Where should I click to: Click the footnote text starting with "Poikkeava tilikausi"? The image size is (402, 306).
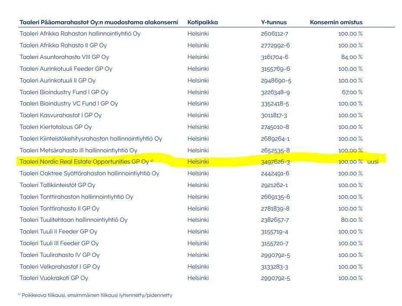pos(97,295)
